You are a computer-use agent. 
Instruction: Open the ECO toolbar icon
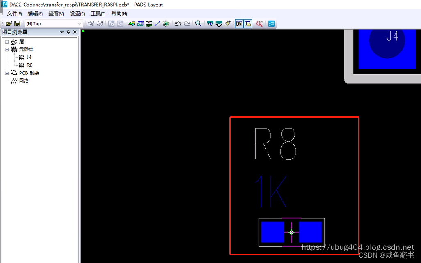[158, 24]
